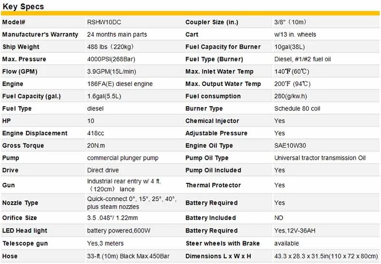381x264 pixels.
Task: Select the model number RSHW10DC
Action: pos(104,22)
